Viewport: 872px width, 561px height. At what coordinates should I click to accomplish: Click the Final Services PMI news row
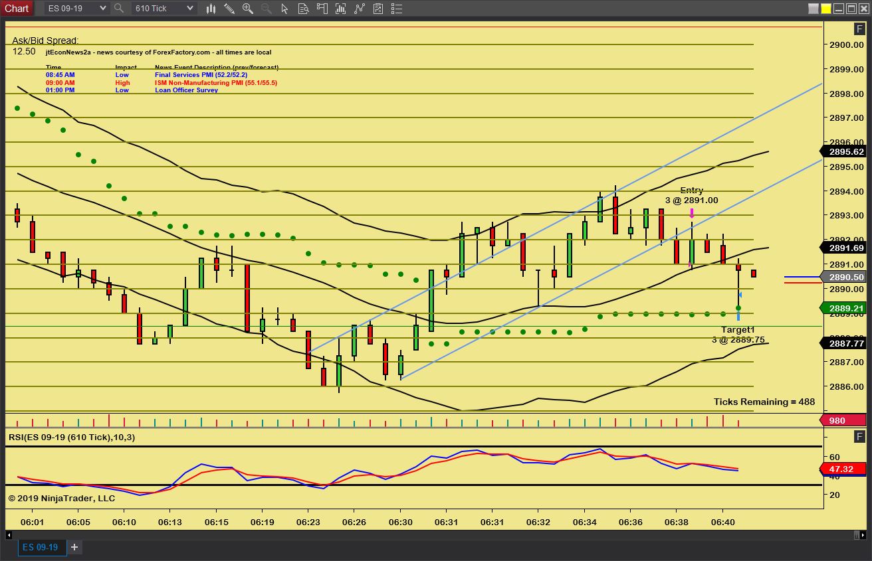146,75
